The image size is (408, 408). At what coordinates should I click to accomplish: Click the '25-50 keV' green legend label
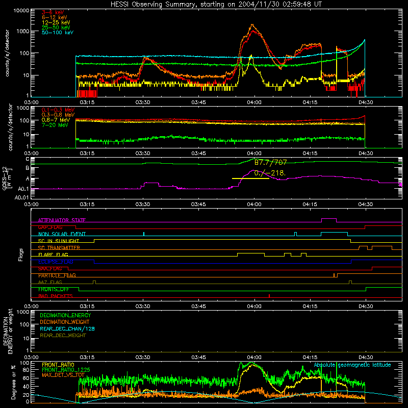[56, 28]
